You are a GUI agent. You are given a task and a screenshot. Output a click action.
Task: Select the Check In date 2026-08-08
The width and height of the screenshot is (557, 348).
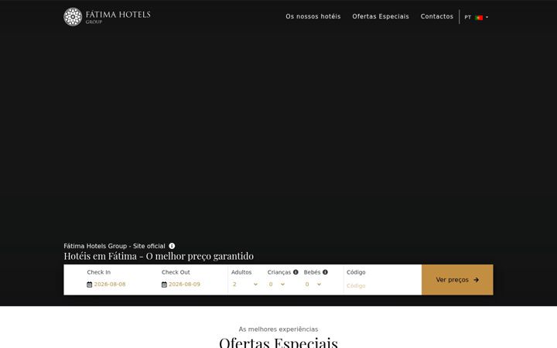[110, 285]
